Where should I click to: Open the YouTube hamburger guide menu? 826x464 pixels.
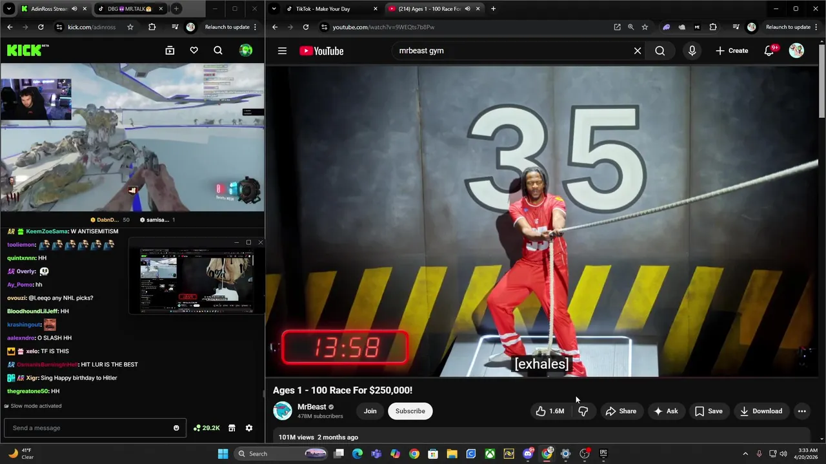282,51
